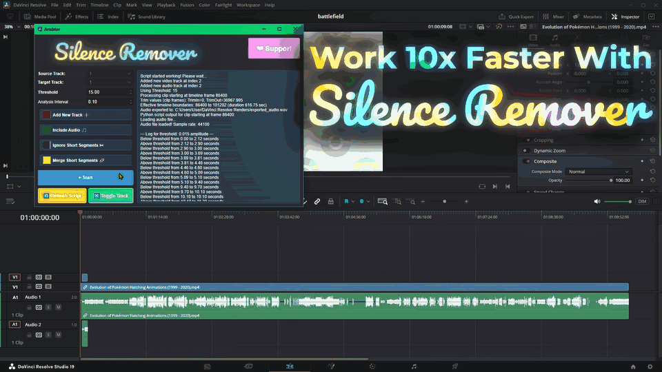This screenshot has width=662, height=372.
Task: Click the timeline zoom in plus icon
Action: coord(467,202)
